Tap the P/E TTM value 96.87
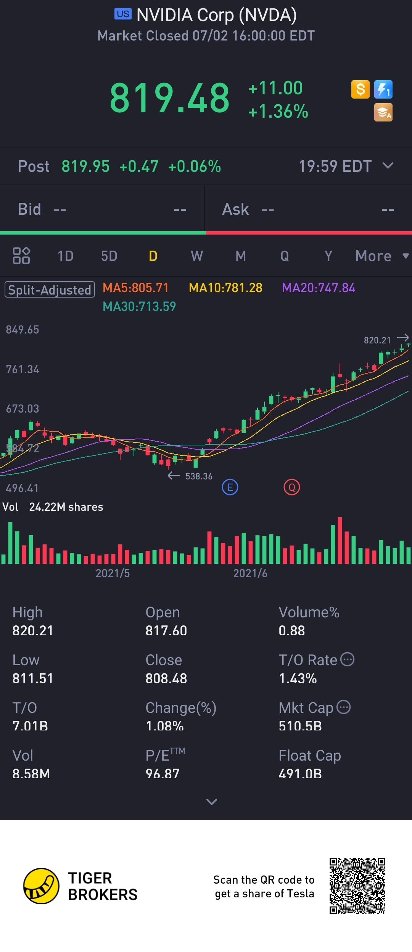 click(163, 774)
